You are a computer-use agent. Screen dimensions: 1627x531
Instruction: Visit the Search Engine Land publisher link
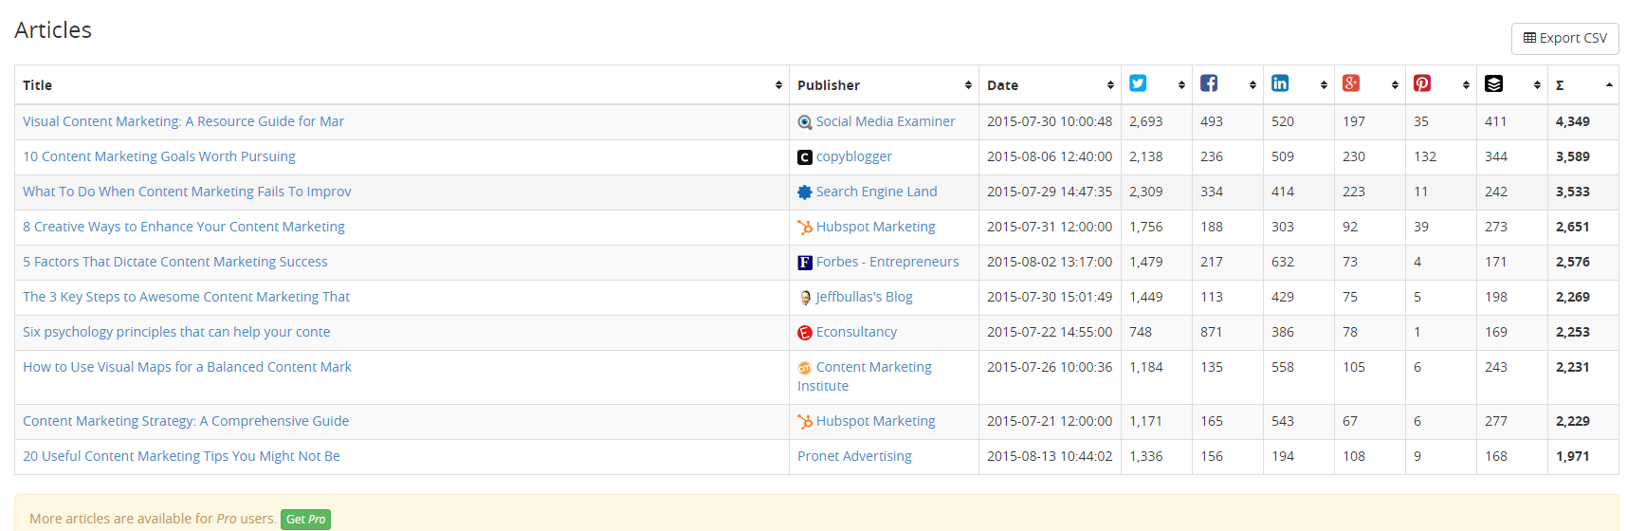point(876,192)
